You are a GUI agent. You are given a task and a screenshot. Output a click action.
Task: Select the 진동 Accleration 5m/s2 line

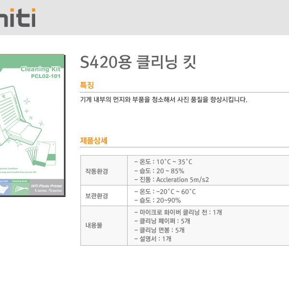tap(171, 180)
